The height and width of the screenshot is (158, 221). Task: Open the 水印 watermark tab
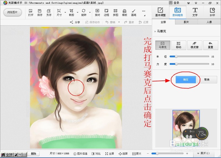pos(212,12)
